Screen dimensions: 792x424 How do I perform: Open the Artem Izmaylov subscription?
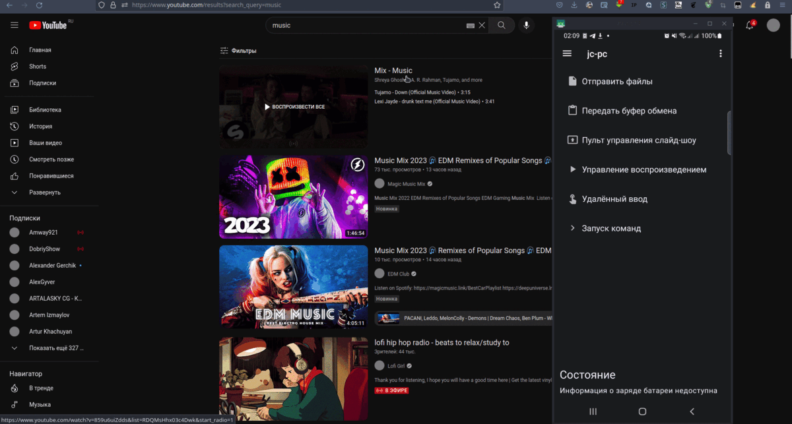coord(49,315)
